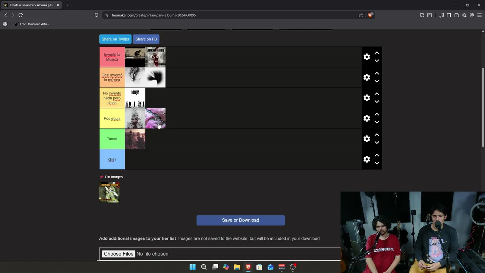Click Share on Twitter button
Screen dimensions: 485x273
[115, 39]
